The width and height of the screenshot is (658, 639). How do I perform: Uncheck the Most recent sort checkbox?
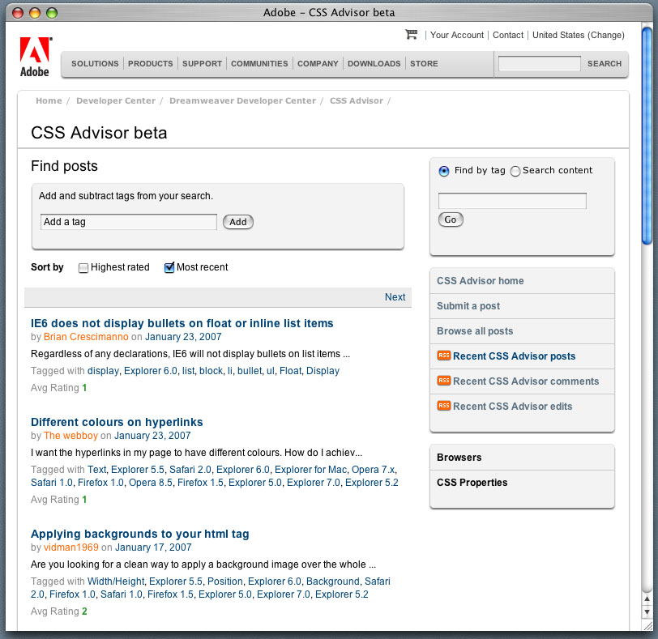click(x=169, y=268)
